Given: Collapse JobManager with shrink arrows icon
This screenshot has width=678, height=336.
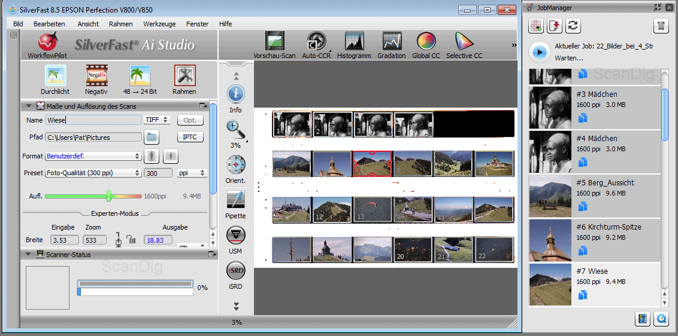Looking at the screenshot, I should click(x=658, y=7).
